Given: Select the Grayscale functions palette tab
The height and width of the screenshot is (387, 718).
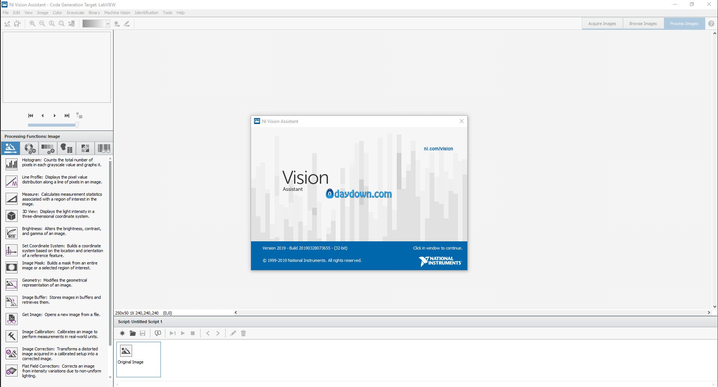Looking at the screenshot, I should pyautogui.click(x=48, y=148).
